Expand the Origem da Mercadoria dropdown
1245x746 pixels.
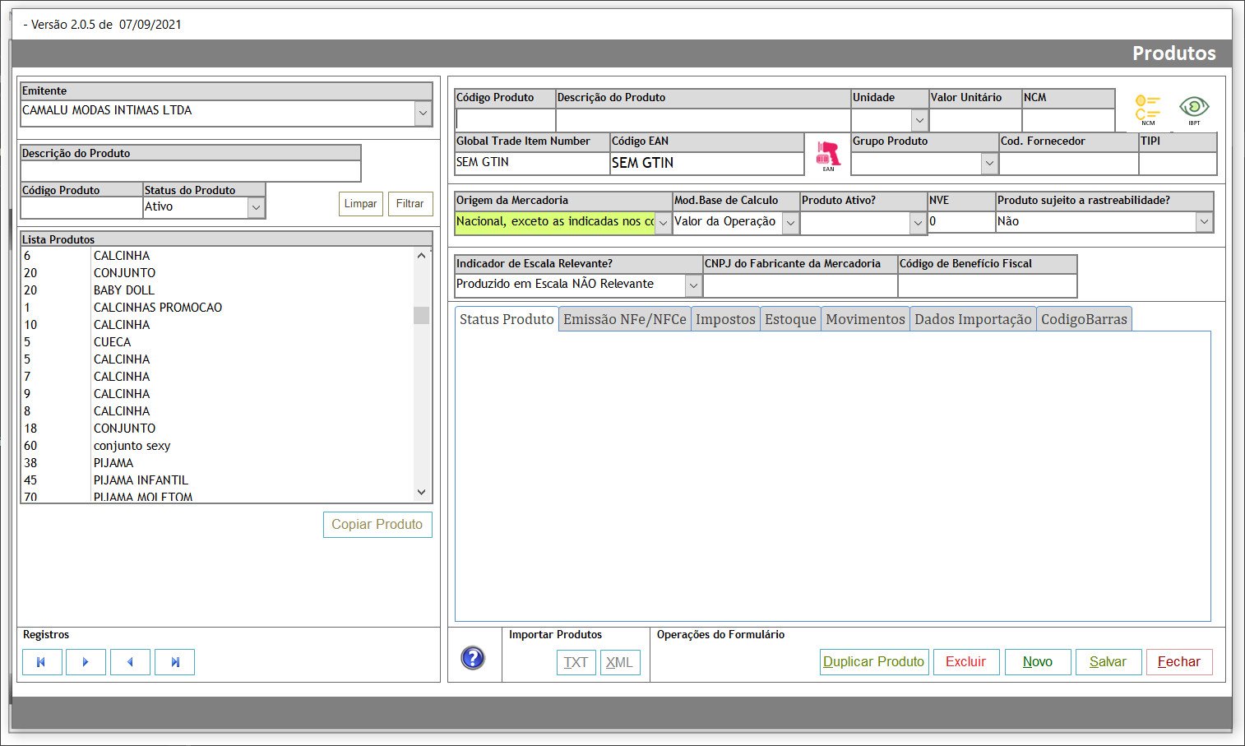[x=663, y=223]
